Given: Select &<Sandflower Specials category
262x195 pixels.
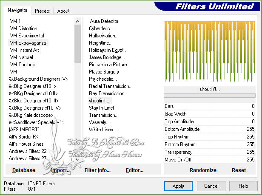Looking at the screenshot, I should click(37, 122).
